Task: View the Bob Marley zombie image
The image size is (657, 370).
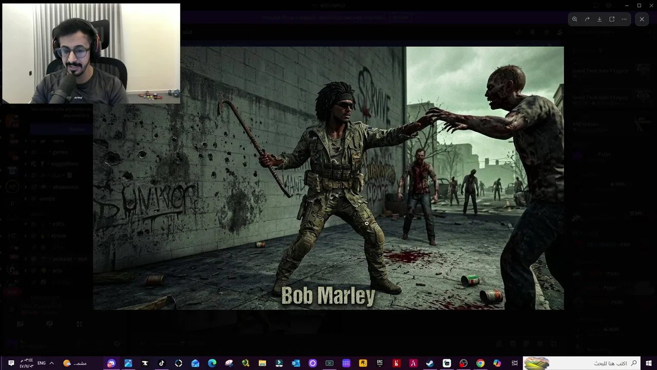Action: [328, 178]
